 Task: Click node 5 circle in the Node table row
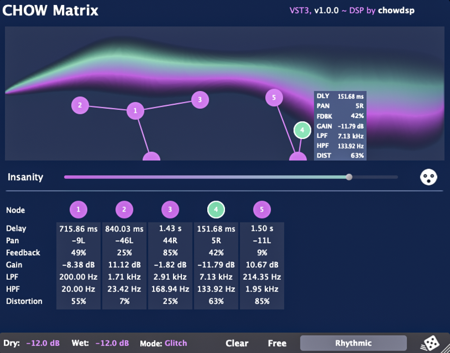pyautogui.click(x=262, y=209)
